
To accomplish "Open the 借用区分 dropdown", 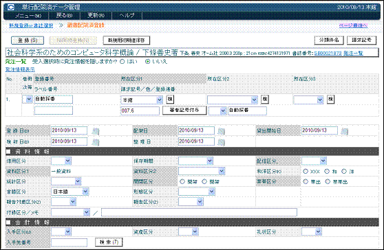I will point(61,161).
